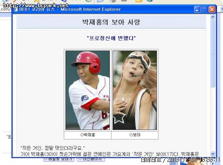This screenshot has width=223, height=165.
Task: Click the '메일로 보내기' button in background window
Action: [59, 159]
